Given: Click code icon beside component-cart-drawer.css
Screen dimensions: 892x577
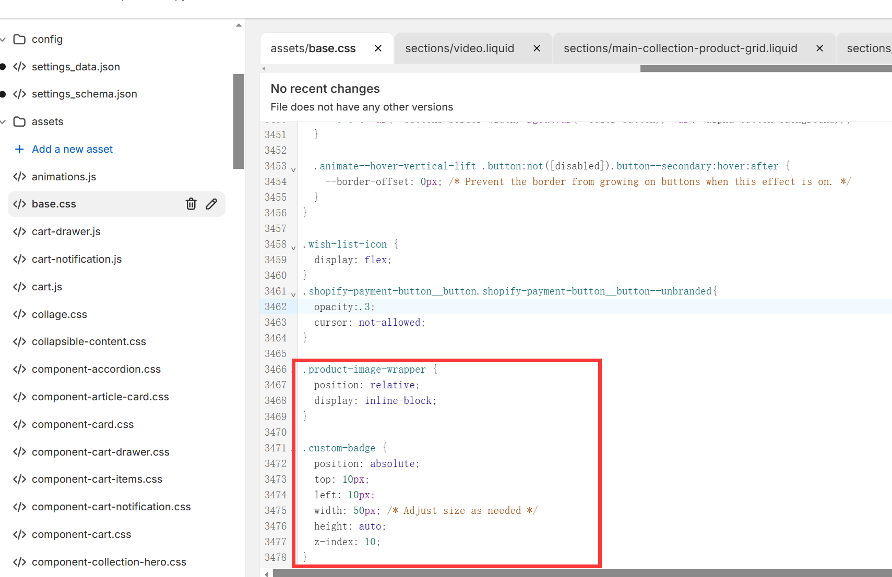Looking at the screenshot, I should [x=19, y=452].
